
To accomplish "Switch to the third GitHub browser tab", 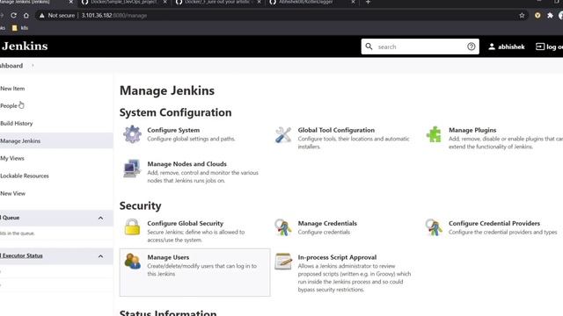I will click(x=311, y=3).
